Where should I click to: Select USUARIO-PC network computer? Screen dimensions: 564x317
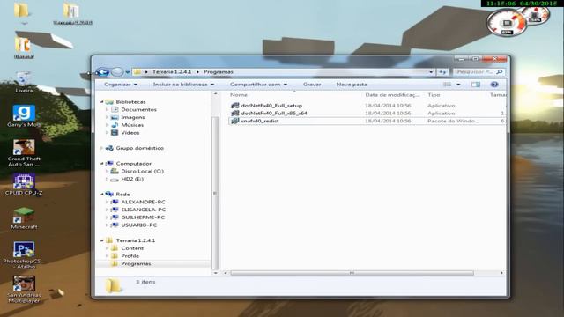(139, 225)
